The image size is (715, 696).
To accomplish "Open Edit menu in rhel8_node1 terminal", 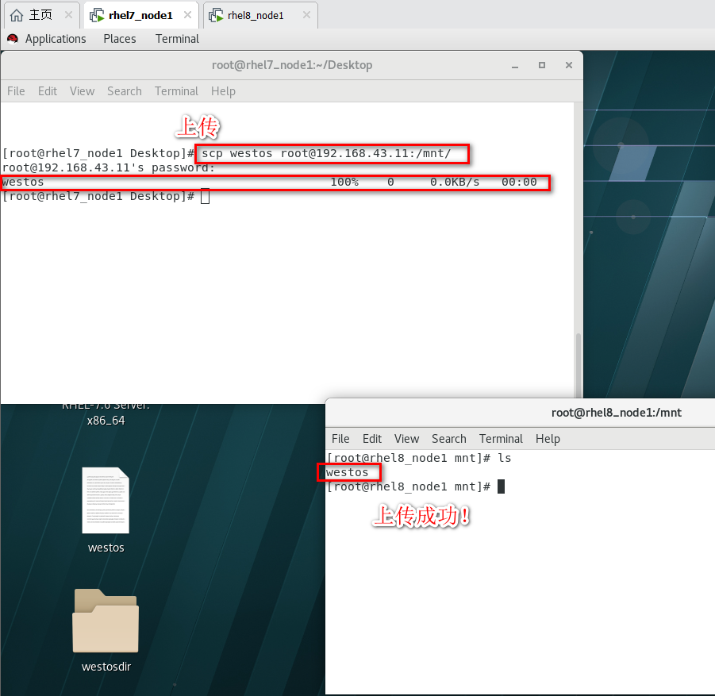I will tap(372, 439).
